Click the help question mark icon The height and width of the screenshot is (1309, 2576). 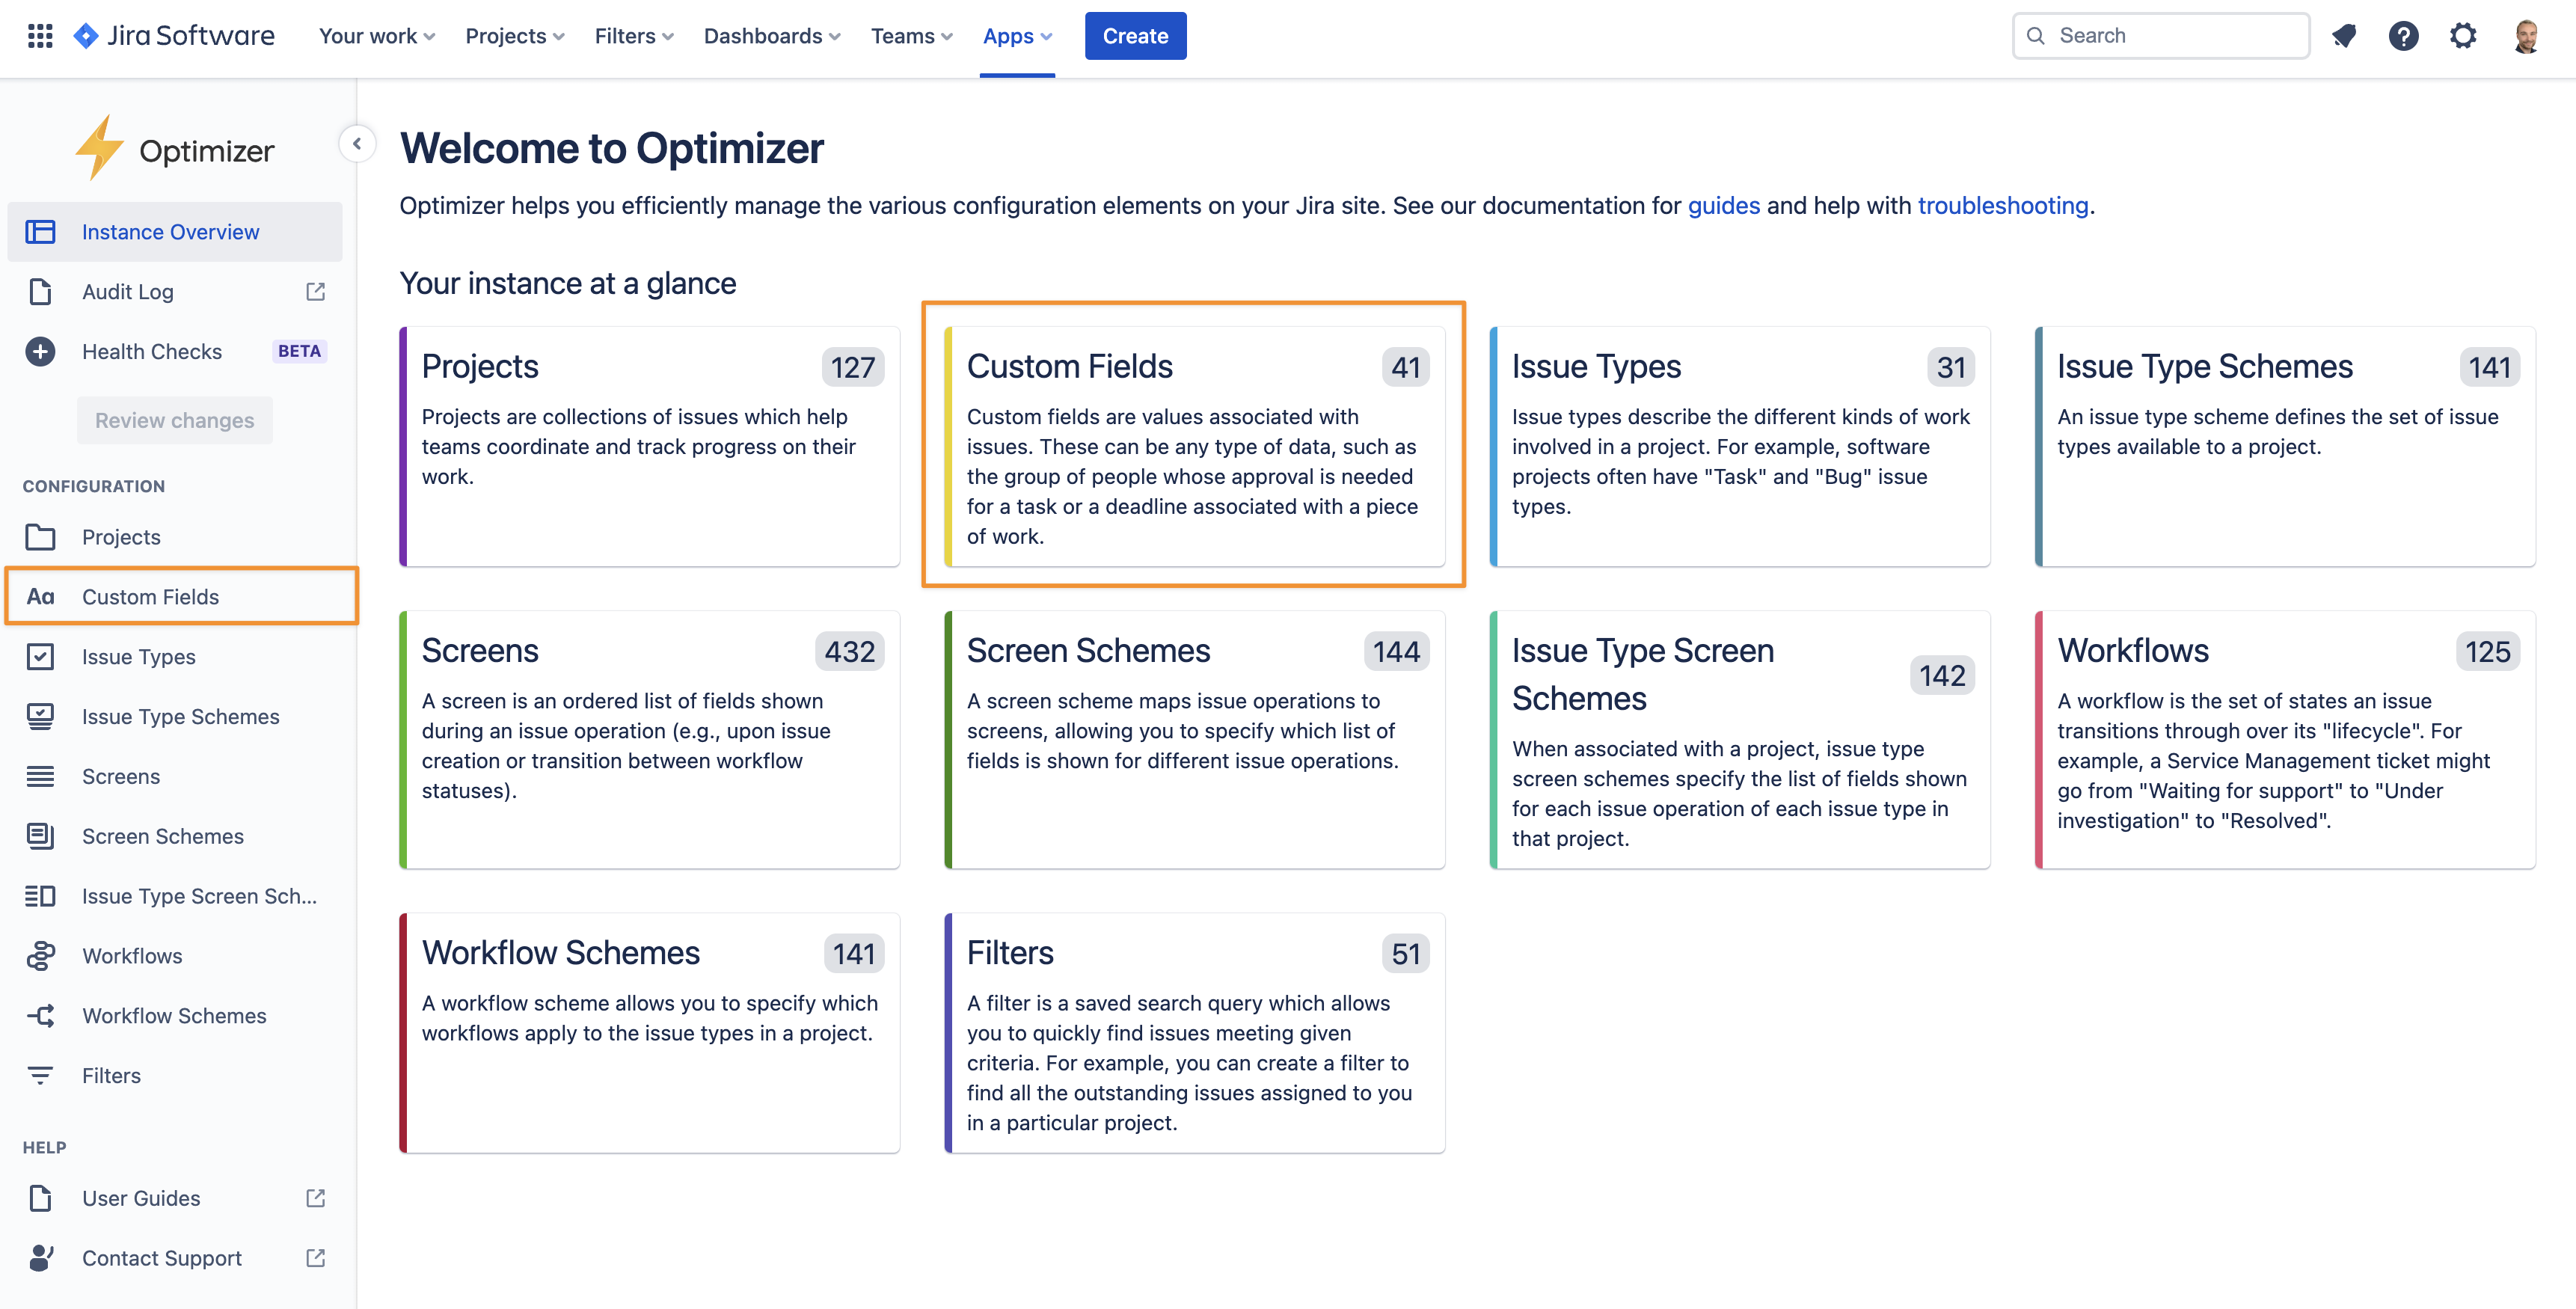[x=2403, y=36]
